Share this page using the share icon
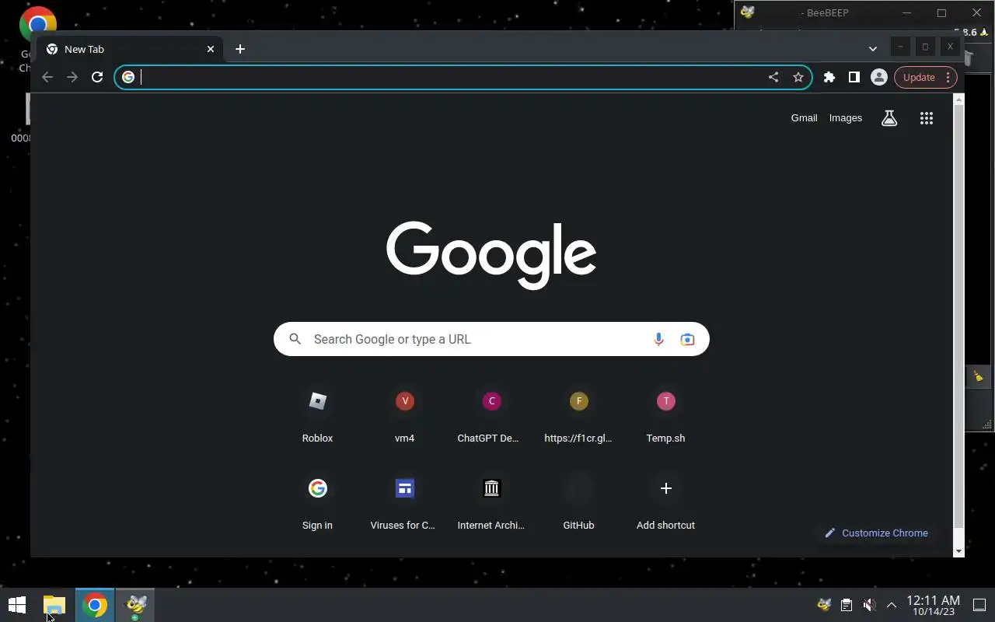 pyautogui.click(x=773, y=77)
